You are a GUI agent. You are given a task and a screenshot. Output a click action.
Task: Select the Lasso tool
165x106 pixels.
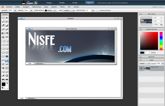tap(7, 22)
